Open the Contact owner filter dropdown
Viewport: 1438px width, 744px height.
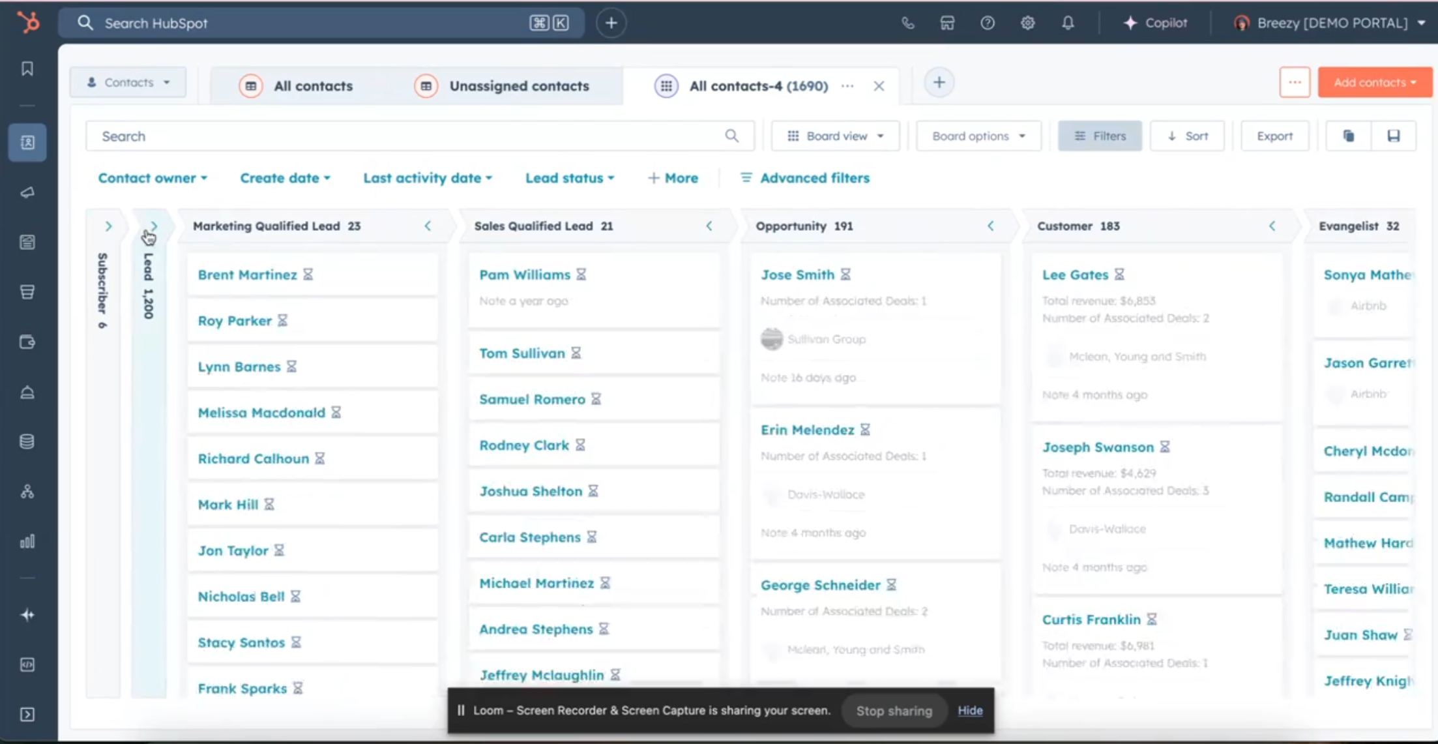click(x=153, y=178)
